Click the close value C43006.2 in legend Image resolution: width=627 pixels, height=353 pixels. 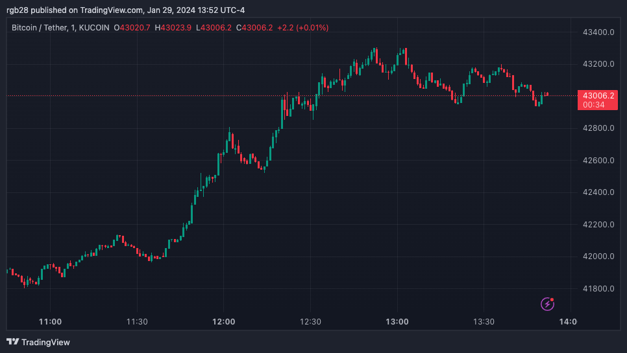coord(254,27)
